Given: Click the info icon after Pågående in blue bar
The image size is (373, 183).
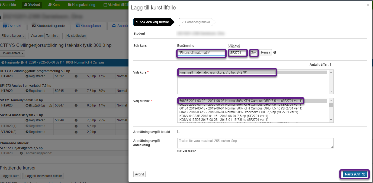Looking at the screenshot, I should (x=22, y=62).
